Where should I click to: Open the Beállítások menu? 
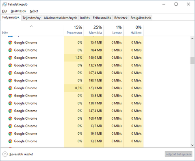[18, 11]
